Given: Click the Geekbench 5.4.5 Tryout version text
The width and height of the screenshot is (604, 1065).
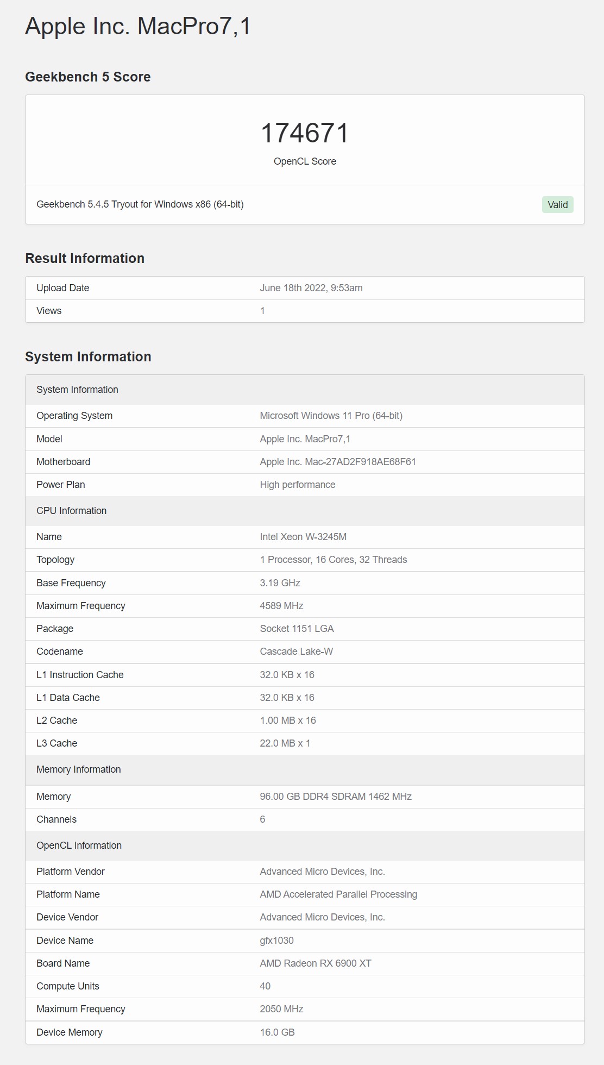Looking at the screenshot, I should 140,204.
